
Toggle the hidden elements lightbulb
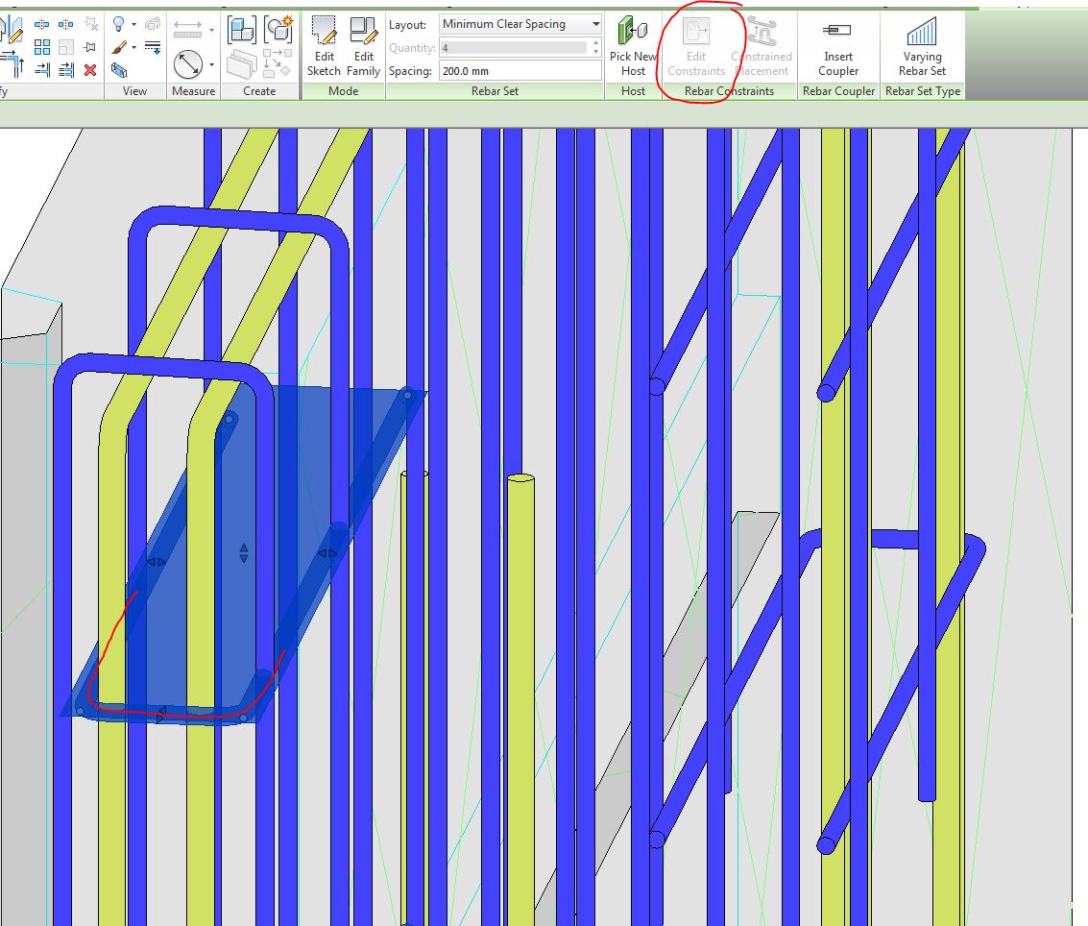tap(117, 24)
